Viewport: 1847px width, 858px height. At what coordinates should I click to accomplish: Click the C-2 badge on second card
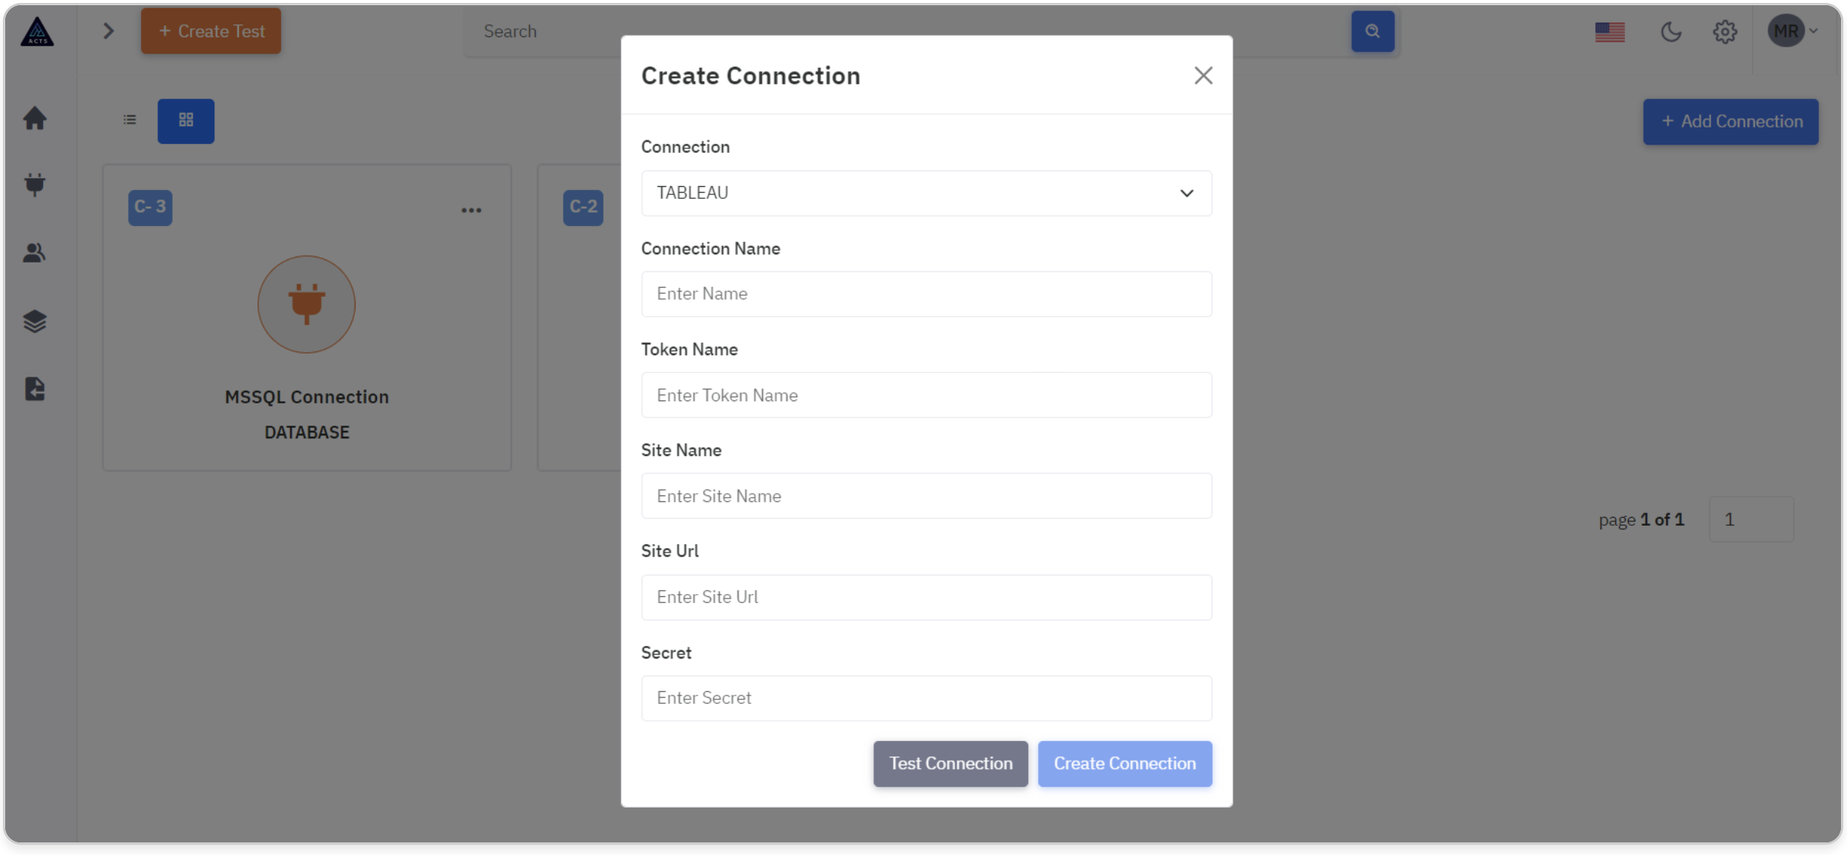click(583, 207)
